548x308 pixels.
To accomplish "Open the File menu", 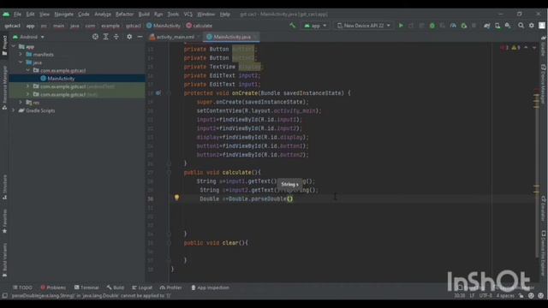I will pyautogui.click(x=17, y=15).
